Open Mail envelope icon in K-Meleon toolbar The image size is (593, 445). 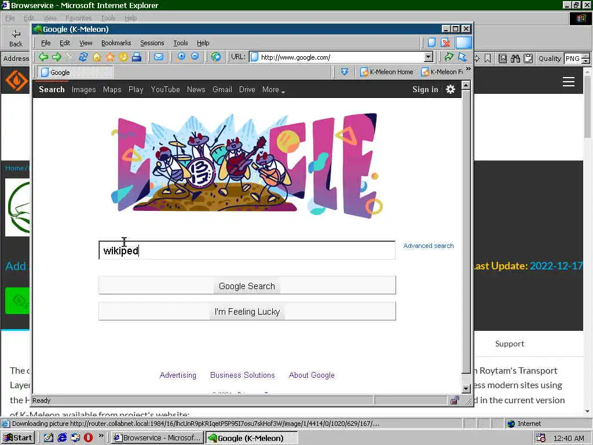click(x=159, y=57)
